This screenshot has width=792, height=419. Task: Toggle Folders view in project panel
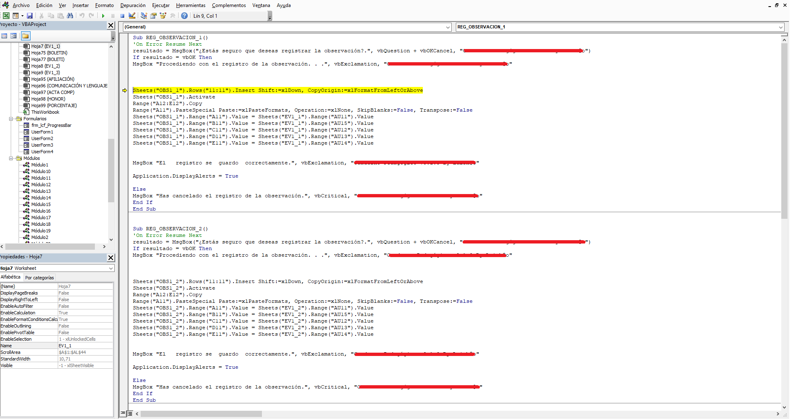[26, 36]
